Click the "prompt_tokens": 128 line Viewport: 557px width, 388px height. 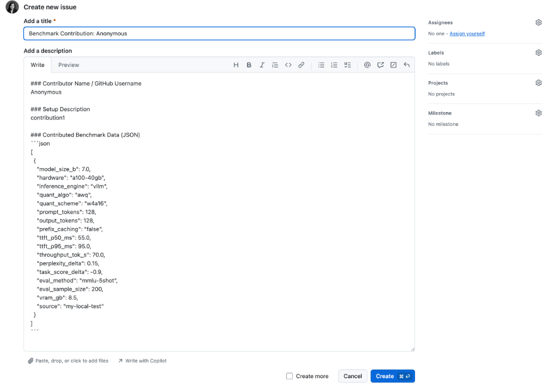coord(66,212)
